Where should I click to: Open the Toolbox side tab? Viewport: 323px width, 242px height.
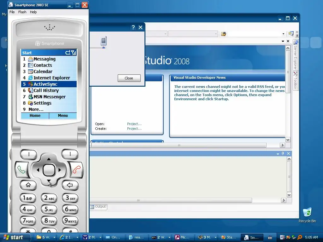pos(296,81)
